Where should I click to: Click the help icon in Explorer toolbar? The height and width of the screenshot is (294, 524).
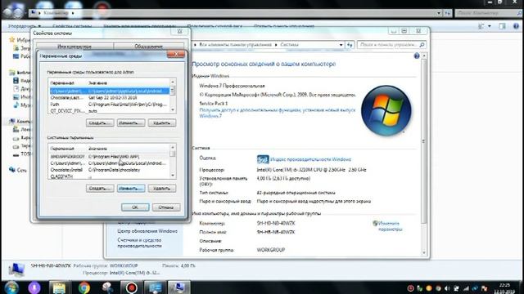coord(516,26)
